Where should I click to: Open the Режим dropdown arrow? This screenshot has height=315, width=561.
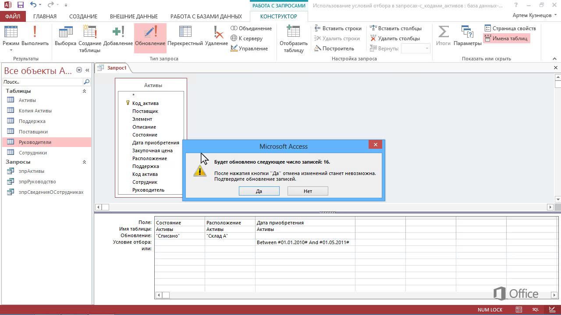coord(11,50)
